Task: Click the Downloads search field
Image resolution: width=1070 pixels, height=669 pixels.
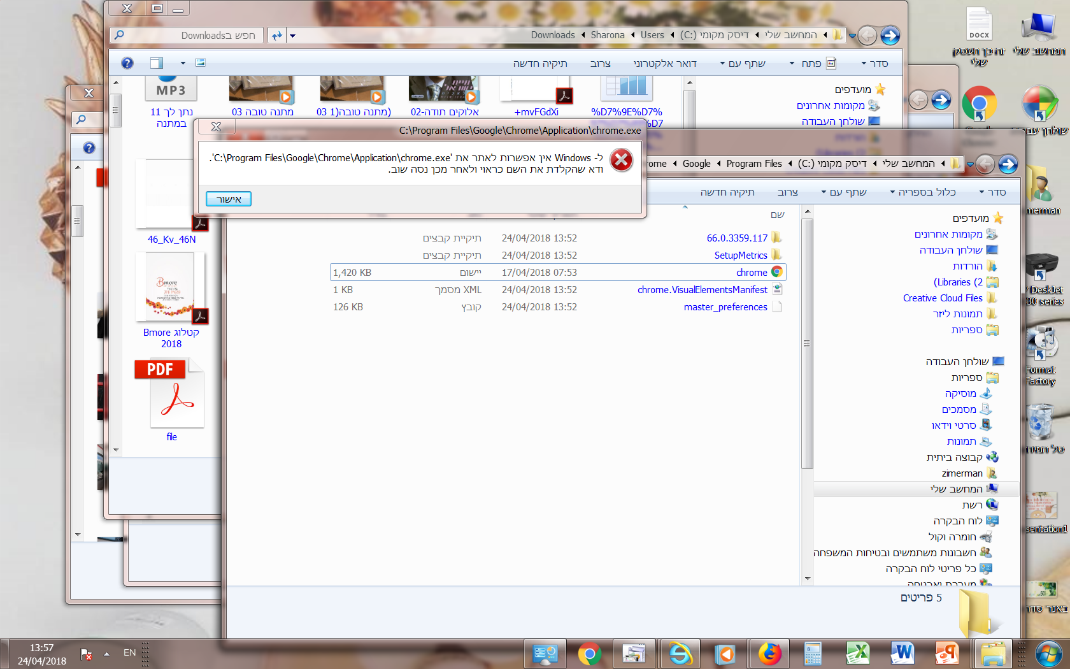Action: [x=185, y=35]
